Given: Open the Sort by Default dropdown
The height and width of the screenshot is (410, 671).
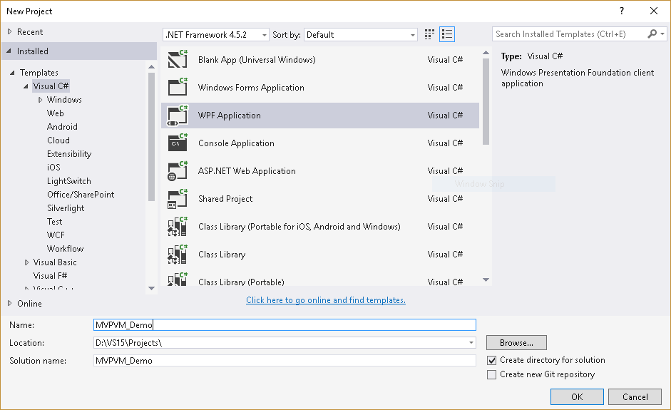Looking at the screenshot, I should (x=360, y=35).
